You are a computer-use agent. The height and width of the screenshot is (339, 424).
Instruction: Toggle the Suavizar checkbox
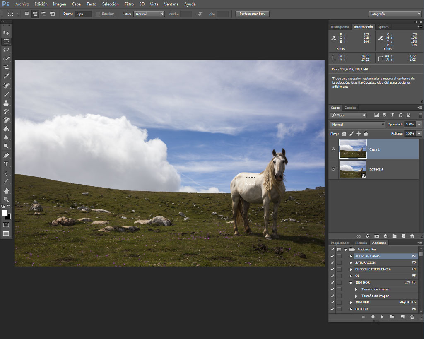[x=98, y=14]
